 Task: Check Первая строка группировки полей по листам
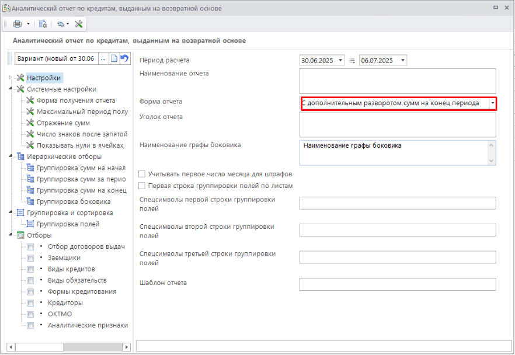coord(142,186)
